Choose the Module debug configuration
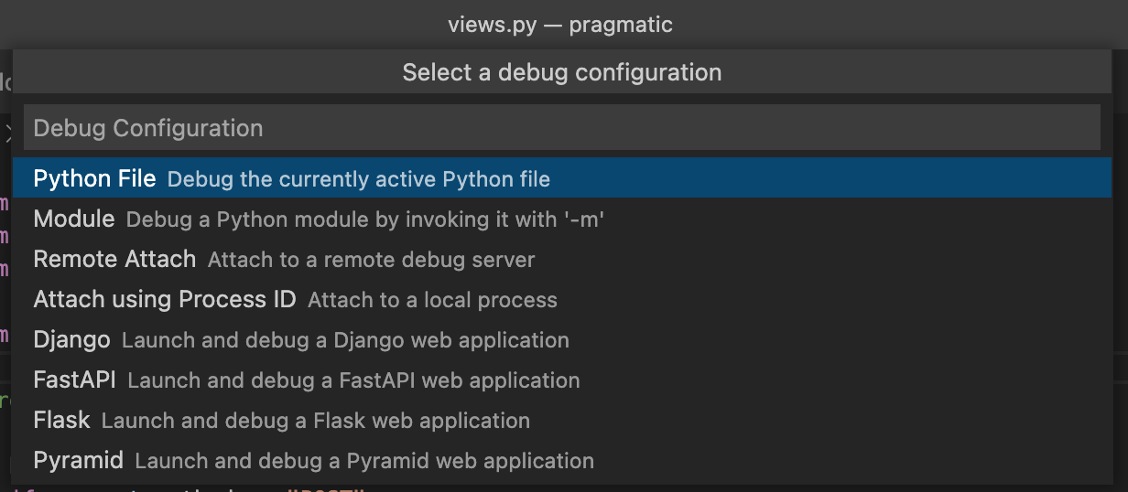 pyautogui.click(x=74, y=219)
